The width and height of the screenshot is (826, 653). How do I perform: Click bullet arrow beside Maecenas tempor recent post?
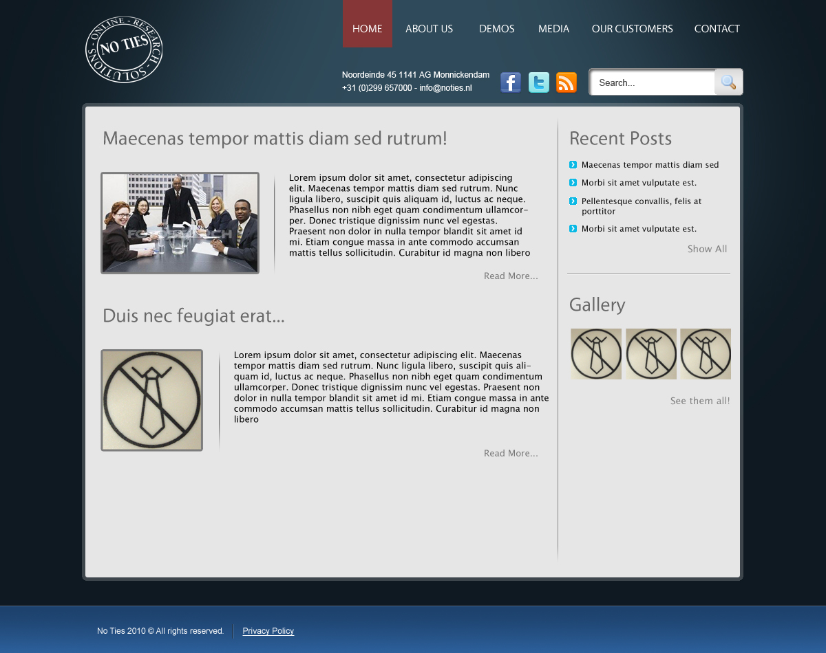pyautogui.click(x=573, y=164)
